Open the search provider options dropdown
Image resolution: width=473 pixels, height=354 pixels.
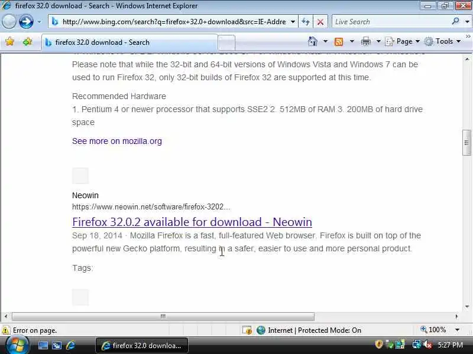pos(467,22)
